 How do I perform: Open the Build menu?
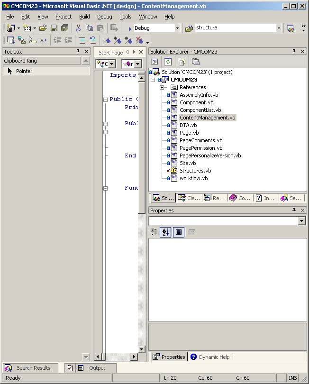(x=84, y=17)
